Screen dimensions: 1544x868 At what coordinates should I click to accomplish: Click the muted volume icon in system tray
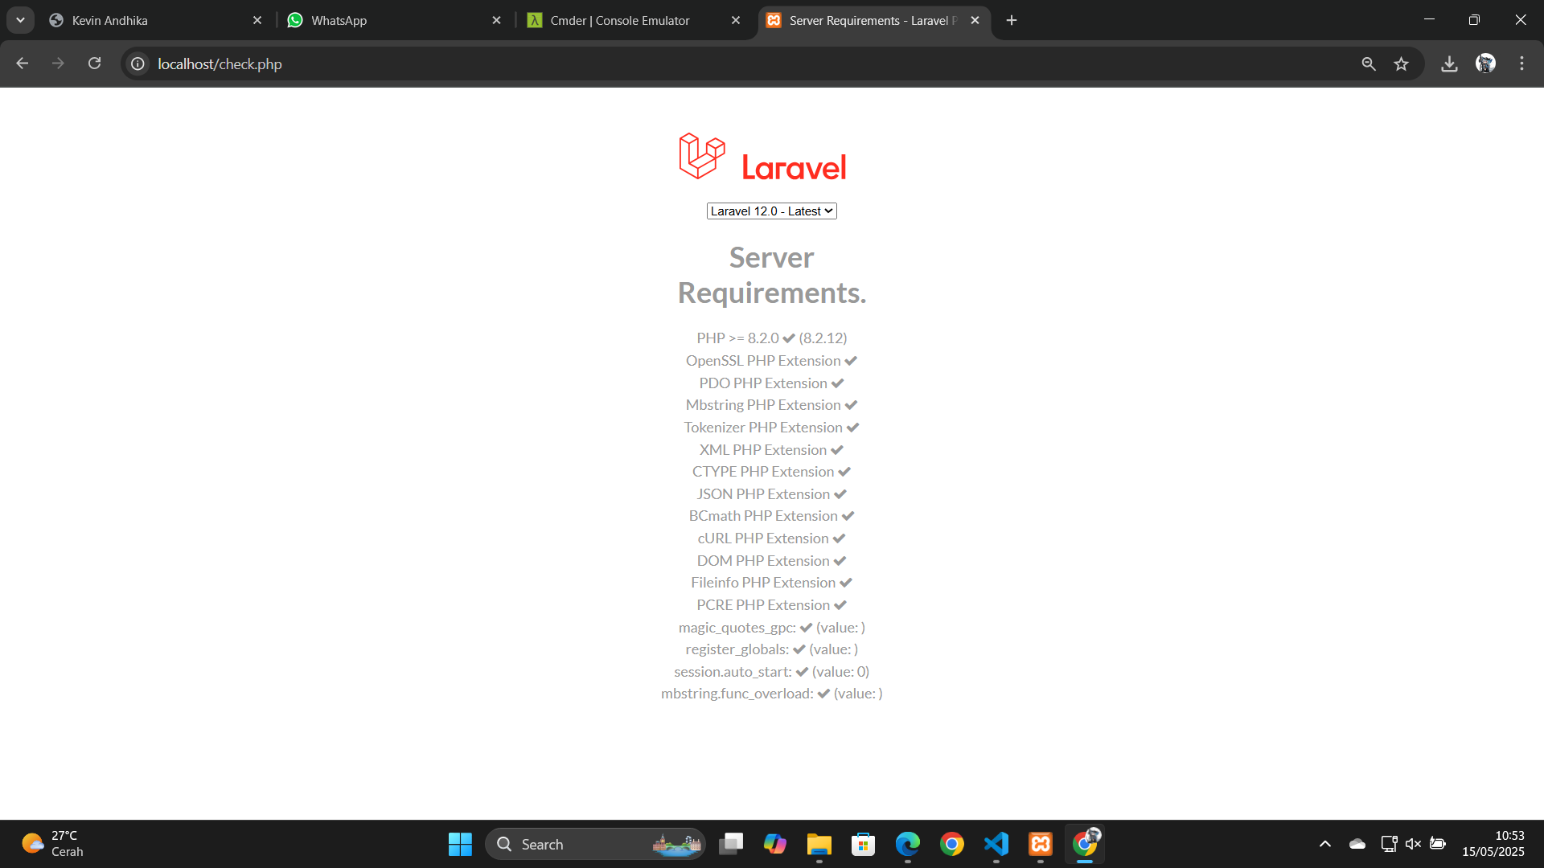[x=1413, y=844]
